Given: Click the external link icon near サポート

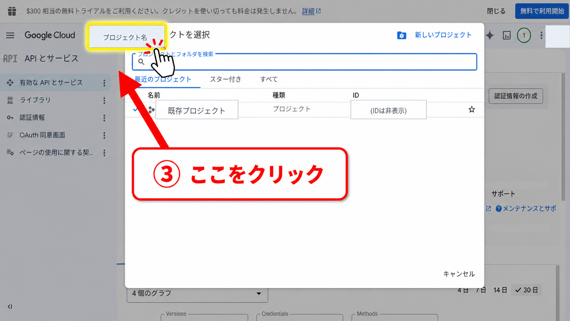Looking at the screenshot, I should (489, 208).
